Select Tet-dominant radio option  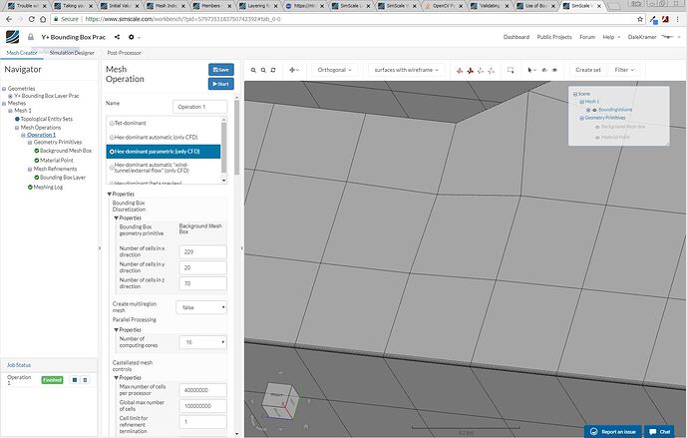pos(112,124)
